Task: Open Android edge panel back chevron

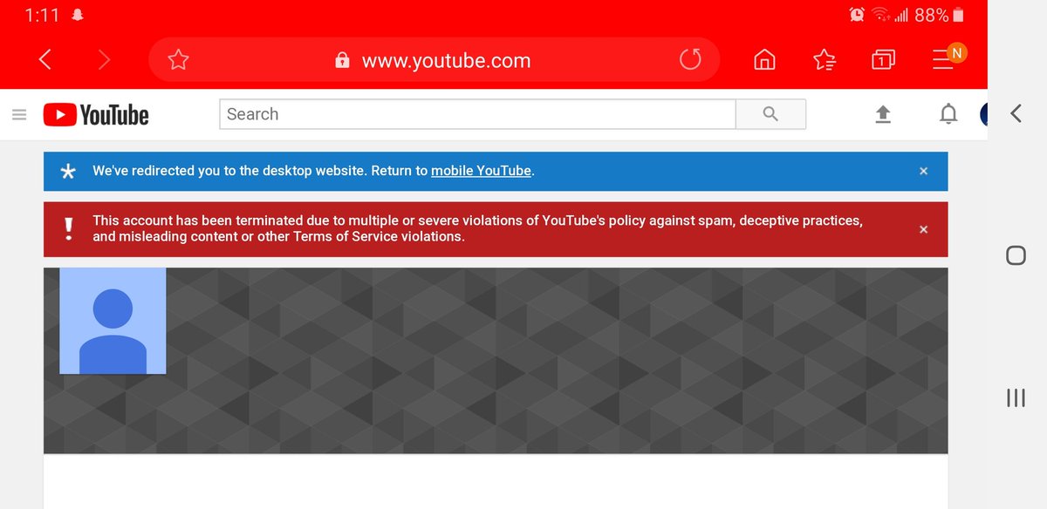Action: click(1016, 113)
